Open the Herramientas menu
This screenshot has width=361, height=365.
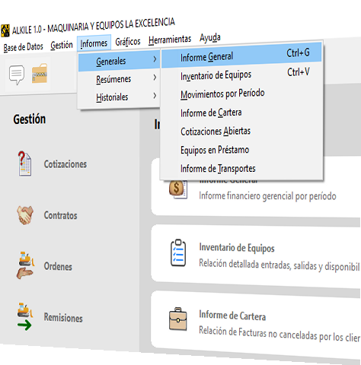170,40
